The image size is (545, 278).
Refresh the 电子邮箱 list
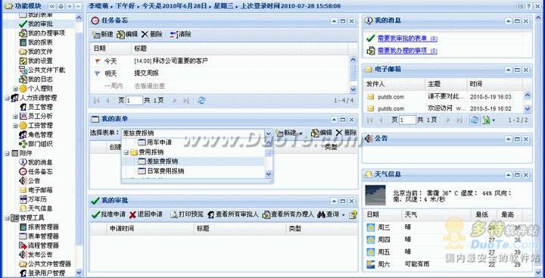tap(474, 120)
